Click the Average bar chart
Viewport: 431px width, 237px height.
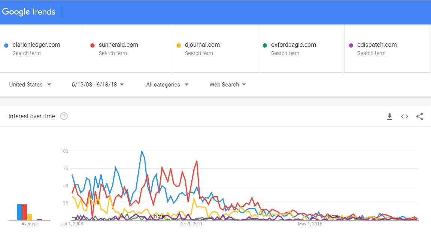point(29,212)
